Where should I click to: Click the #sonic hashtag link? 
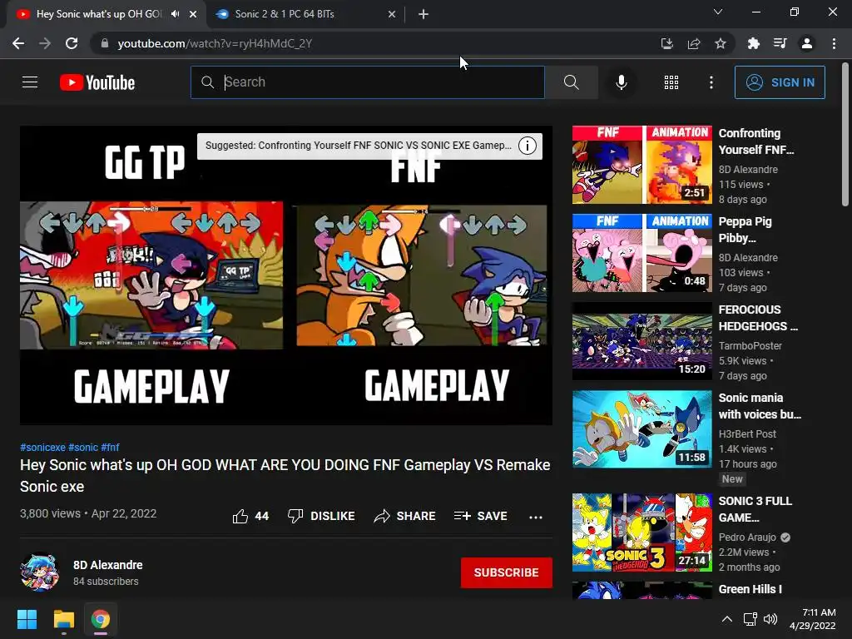tap(83, 447)
